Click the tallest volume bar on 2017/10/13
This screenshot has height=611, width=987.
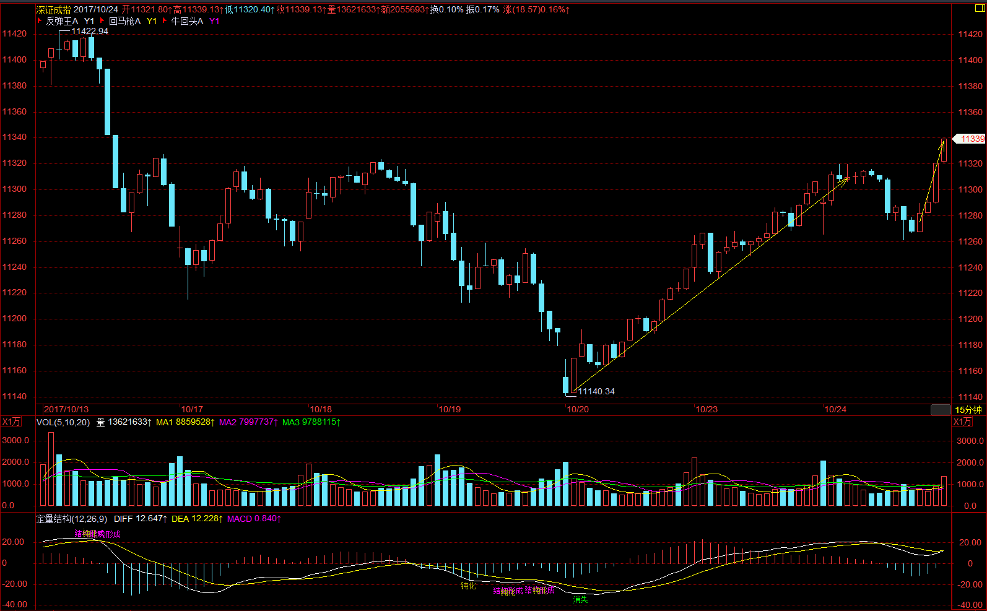tap(51, 469)
